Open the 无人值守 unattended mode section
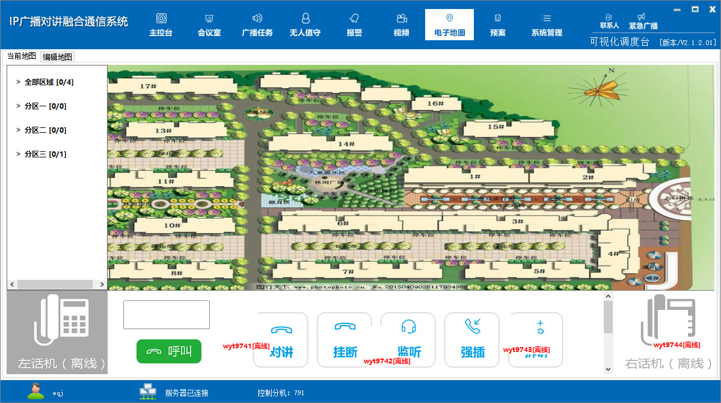The image size is (721, 403). coord(305,25)
